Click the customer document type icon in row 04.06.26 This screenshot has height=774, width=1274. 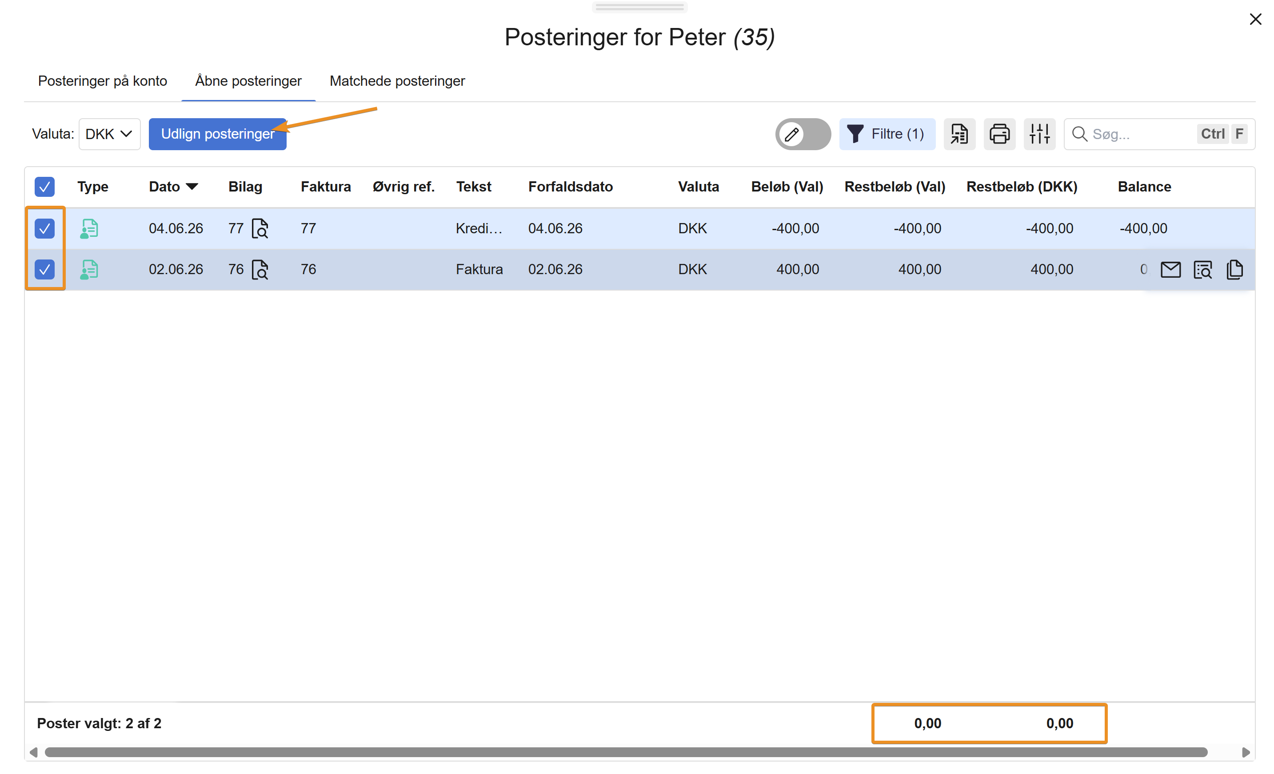point(89,228)
